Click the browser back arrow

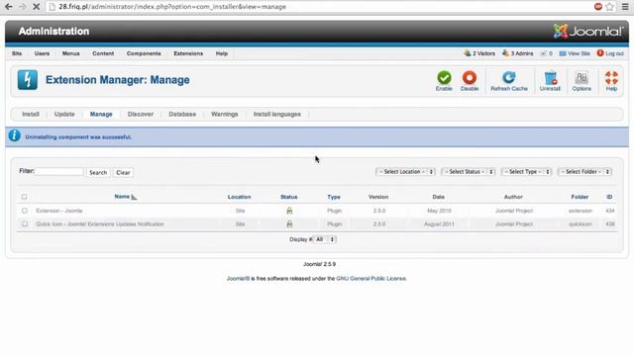[9, 7]
